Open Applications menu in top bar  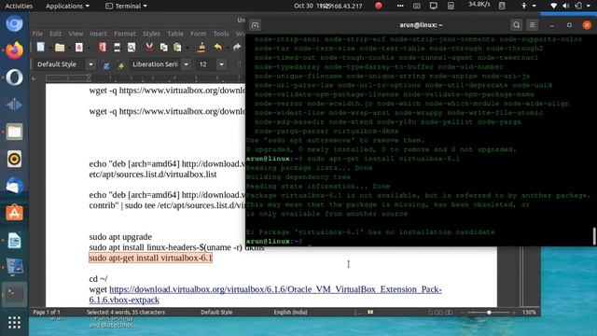(67, 6)
